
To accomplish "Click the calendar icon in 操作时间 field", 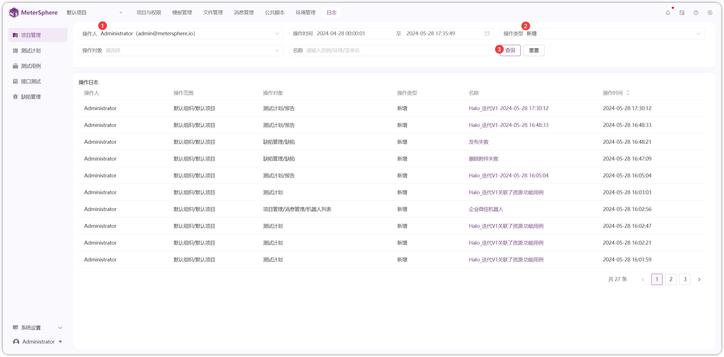I will pyautogui.click(x=487, y=33).
